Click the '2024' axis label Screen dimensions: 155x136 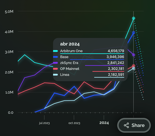click(x=104, y=123)
